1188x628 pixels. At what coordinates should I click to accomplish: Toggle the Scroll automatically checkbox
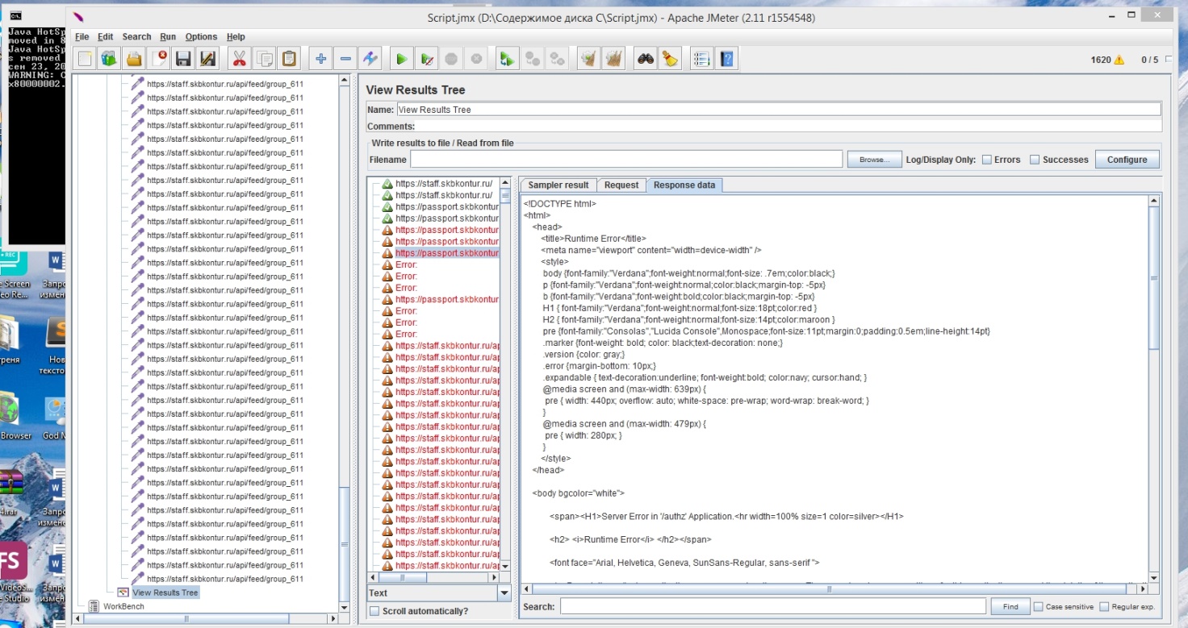[x=374, y=611]
